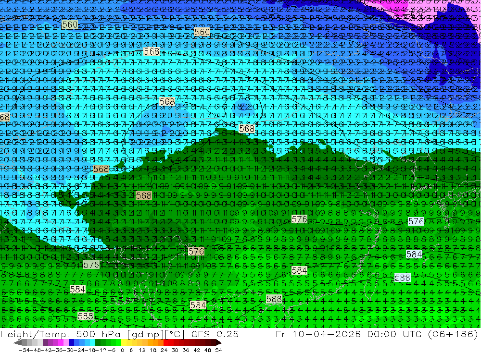Select the pink swatch left of the dark blue one
Viewport: 481px width, 352px height.
[66, 343]
